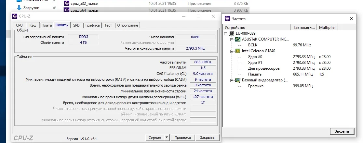Select the Для процессоров row

(x=264, y=68)
